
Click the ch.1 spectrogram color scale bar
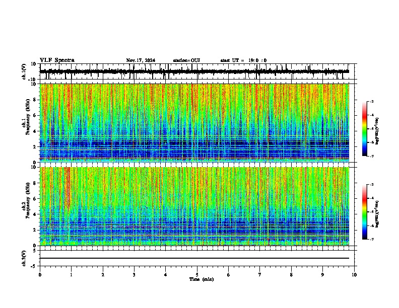[x=365, y=129]
